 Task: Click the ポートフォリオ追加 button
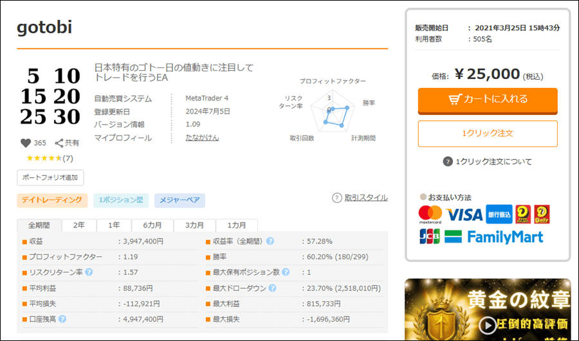click(50, 177)
